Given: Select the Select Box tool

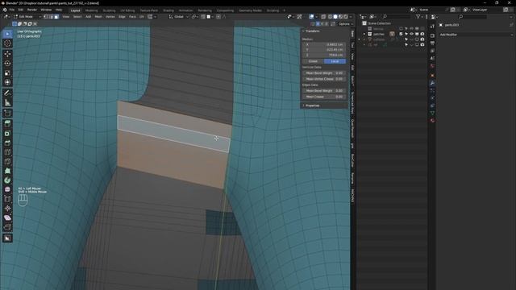Looking at the screenshot, I should click(7, 34).
